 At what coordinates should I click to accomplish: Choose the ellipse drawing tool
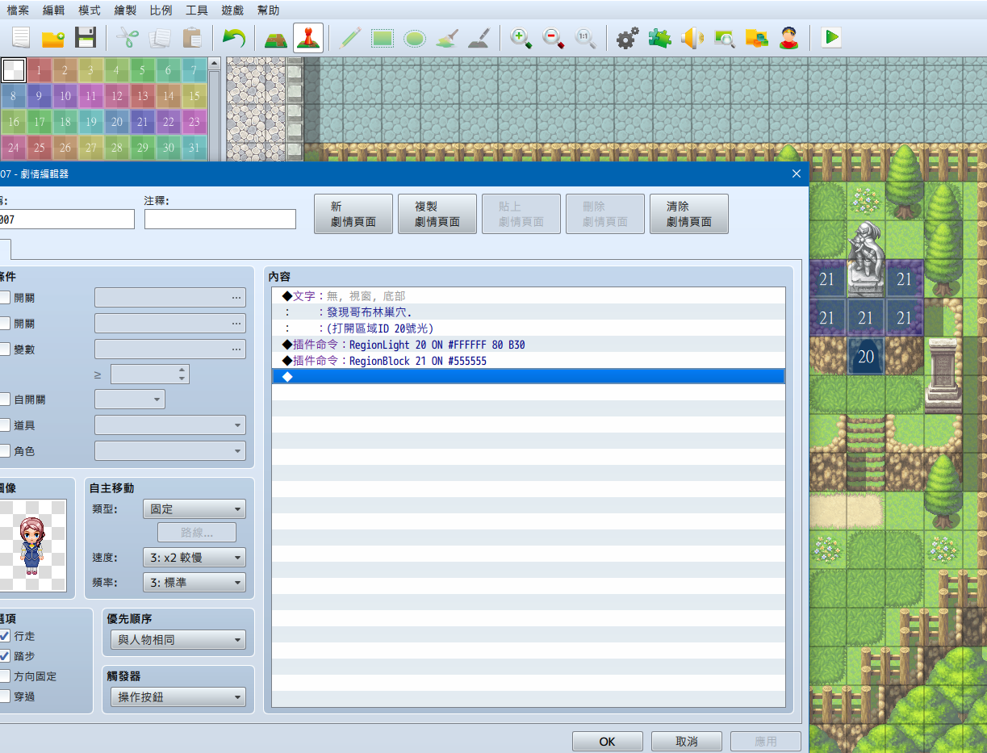point(415,38)
